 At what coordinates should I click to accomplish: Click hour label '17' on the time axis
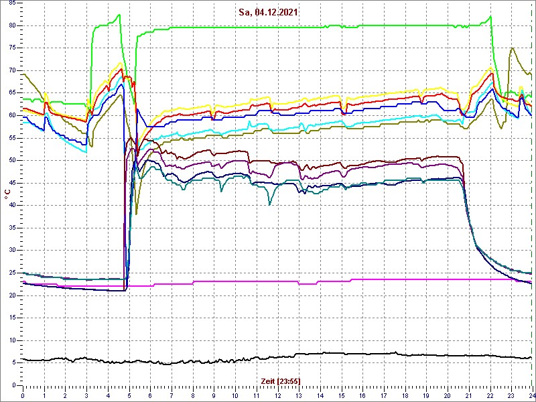[383, 397]
